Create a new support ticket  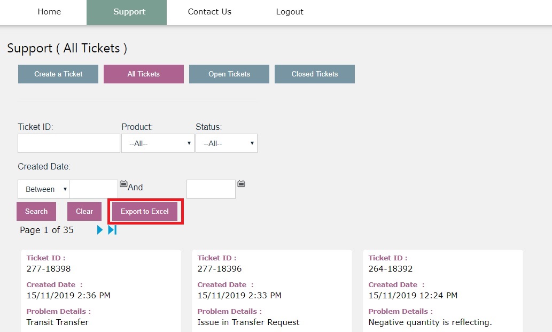58,74
